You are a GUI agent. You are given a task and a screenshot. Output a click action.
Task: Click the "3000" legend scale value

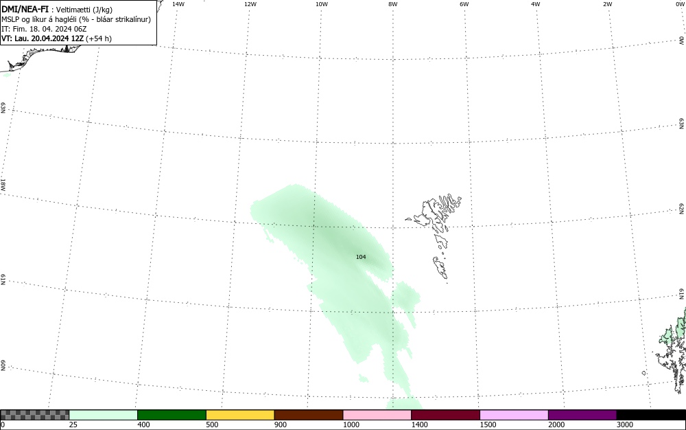point(625,425)
